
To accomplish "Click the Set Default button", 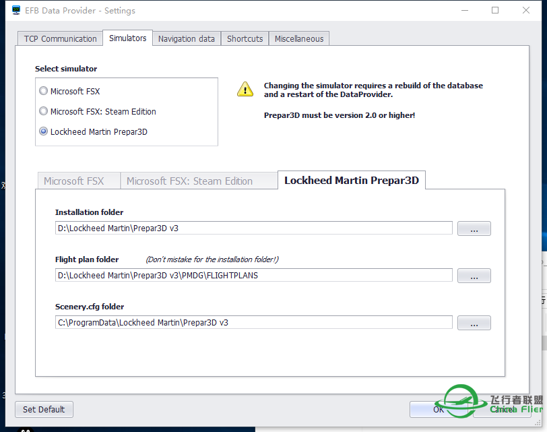I will tap(44, 409).
